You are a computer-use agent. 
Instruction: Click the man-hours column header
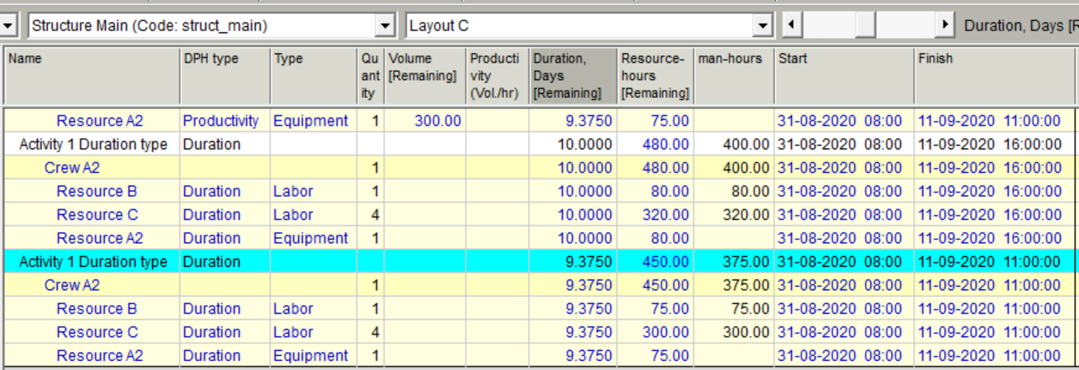click(x=733, y=76)
